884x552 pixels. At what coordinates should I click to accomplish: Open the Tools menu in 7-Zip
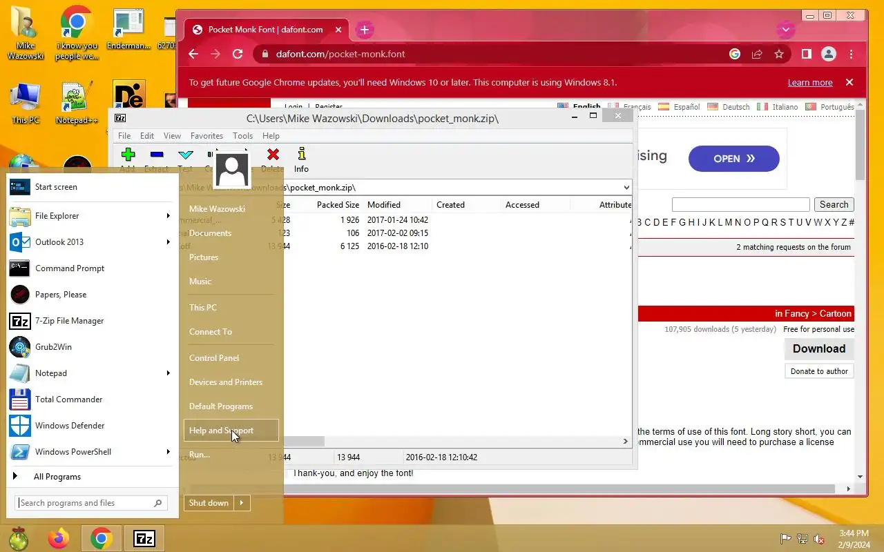(x=242, y=136)
